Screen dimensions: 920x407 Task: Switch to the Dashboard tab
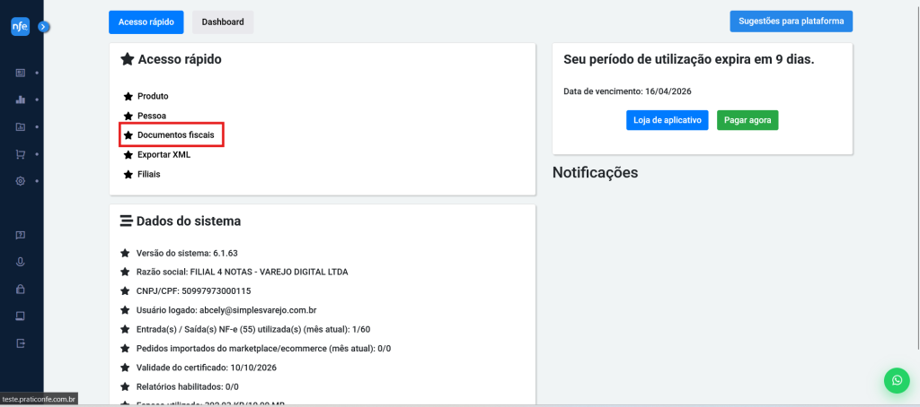coord(223,22)
